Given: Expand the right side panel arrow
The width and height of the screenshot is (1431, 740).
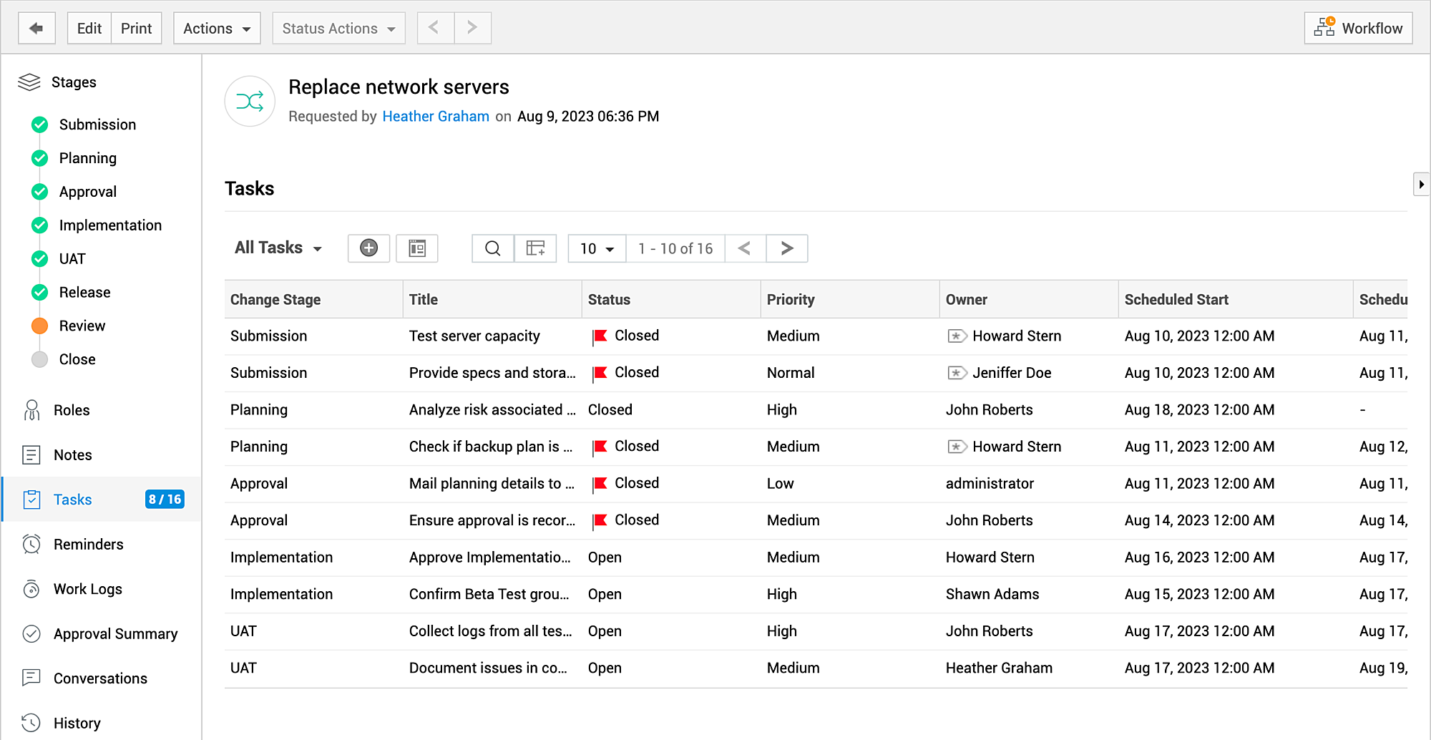Looking at the screenshot, I should tap(1421, 185).
